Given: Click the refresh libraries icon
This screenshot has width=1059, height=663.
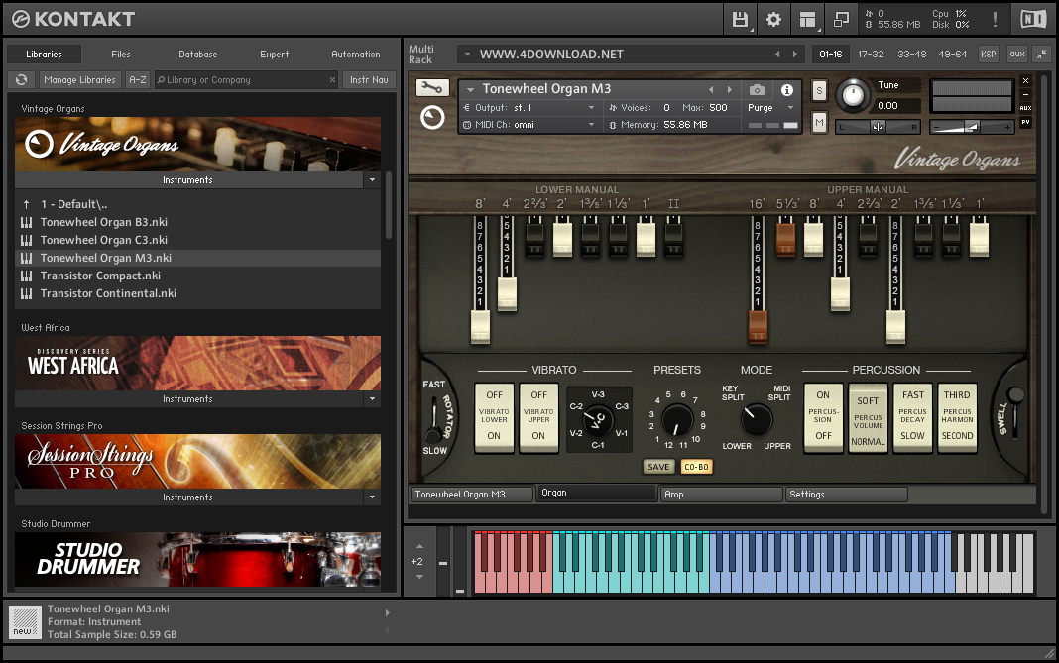Looking at the screenshot, I should tap(20, 80).
